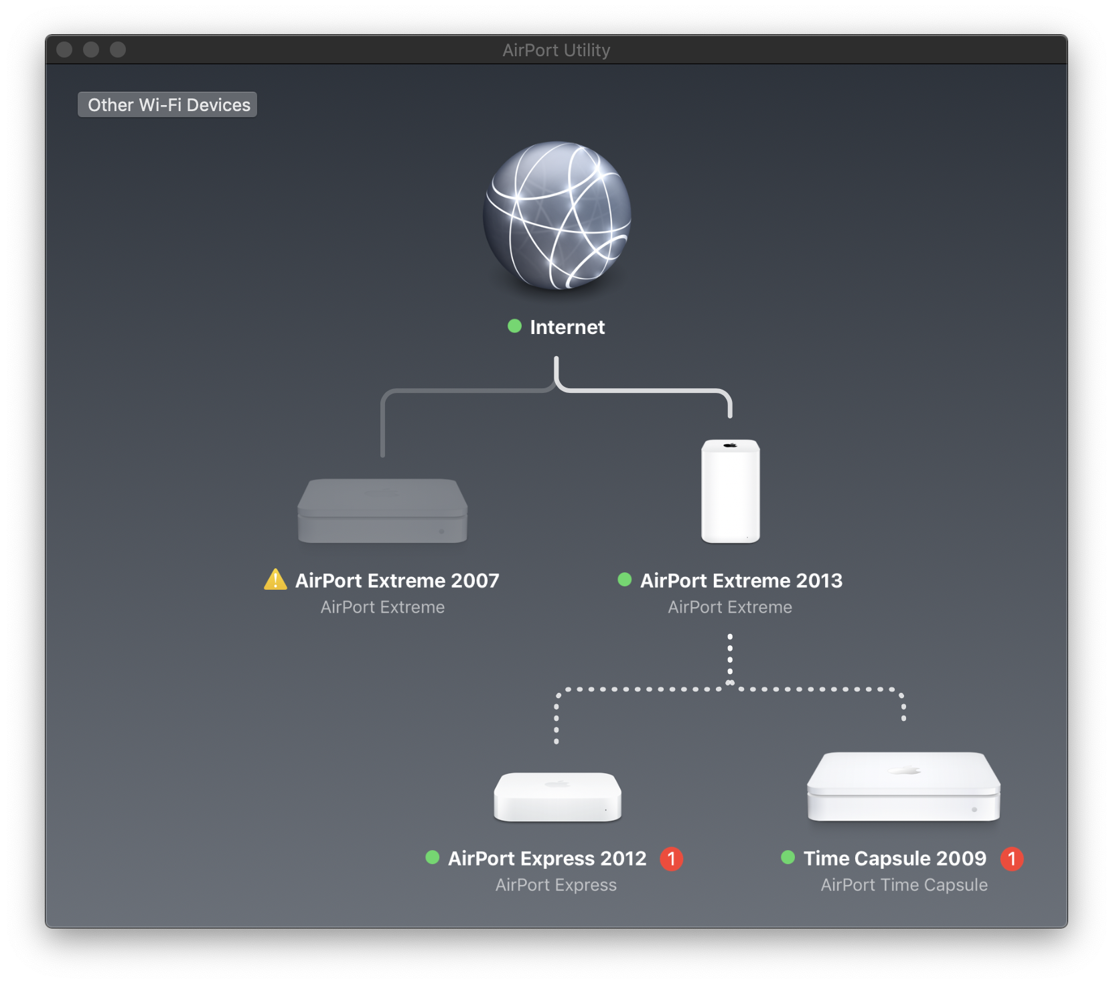The height and width of the screenshot is (984, 1113).
Task: Click the AirPort Utility window title
Action: click(x=556, y=50)
